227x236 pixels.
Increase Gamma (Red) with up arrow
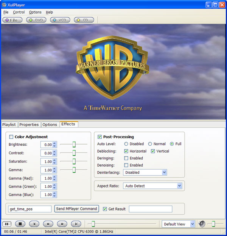point(54,177)
